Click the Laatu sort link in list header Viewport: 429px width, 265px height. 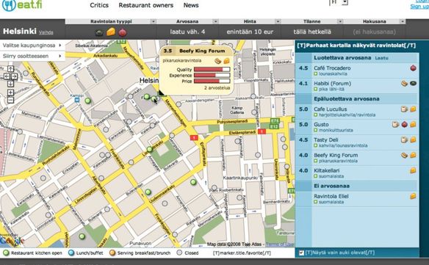pos(381,58)
